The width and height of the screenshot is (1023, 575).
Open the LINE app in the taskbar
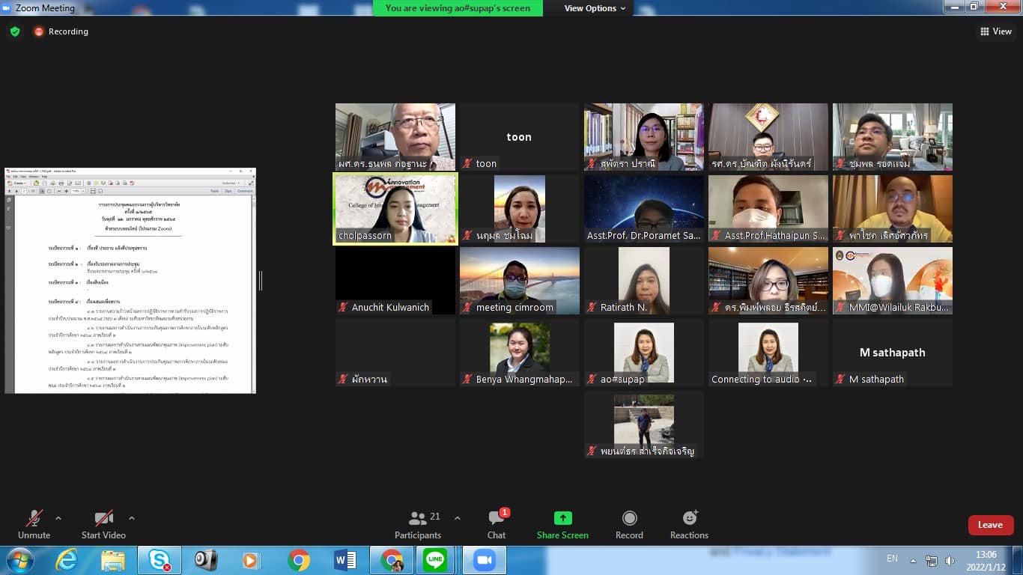click(x=434, y=560)
